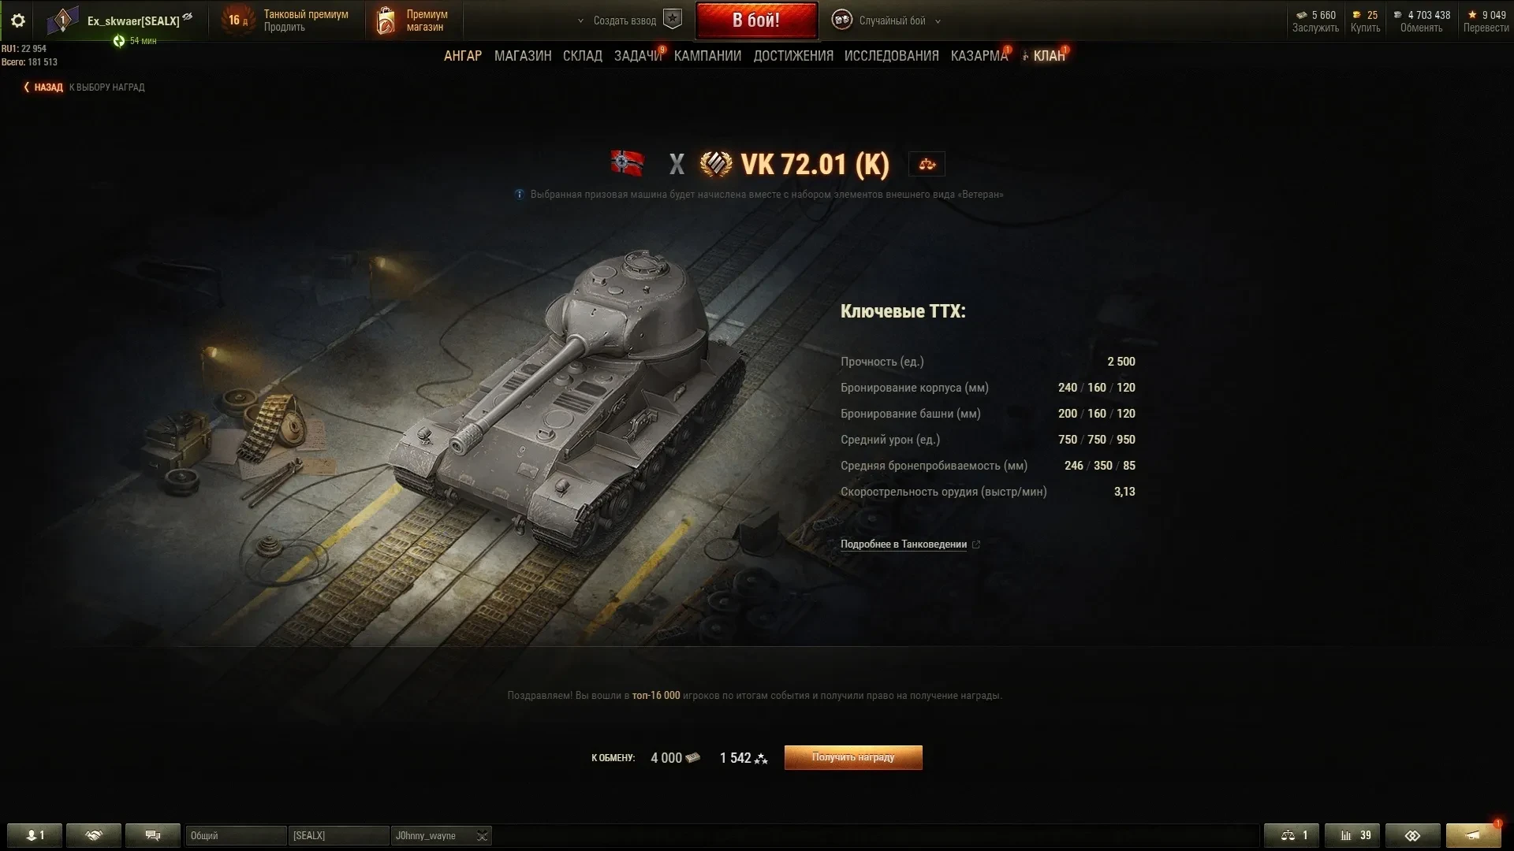The image size is (1514, 851).
Task: Open the МАГАЗИН menu tab
Action: (523, 56)
